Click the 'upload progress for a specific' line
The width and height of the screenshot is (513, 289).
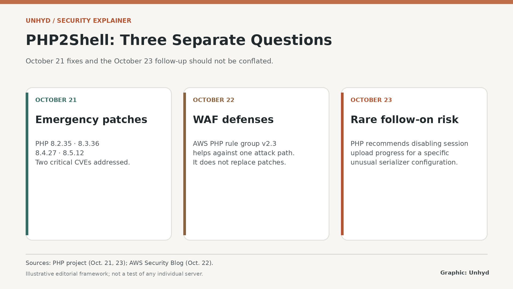[x=400, y=153]
